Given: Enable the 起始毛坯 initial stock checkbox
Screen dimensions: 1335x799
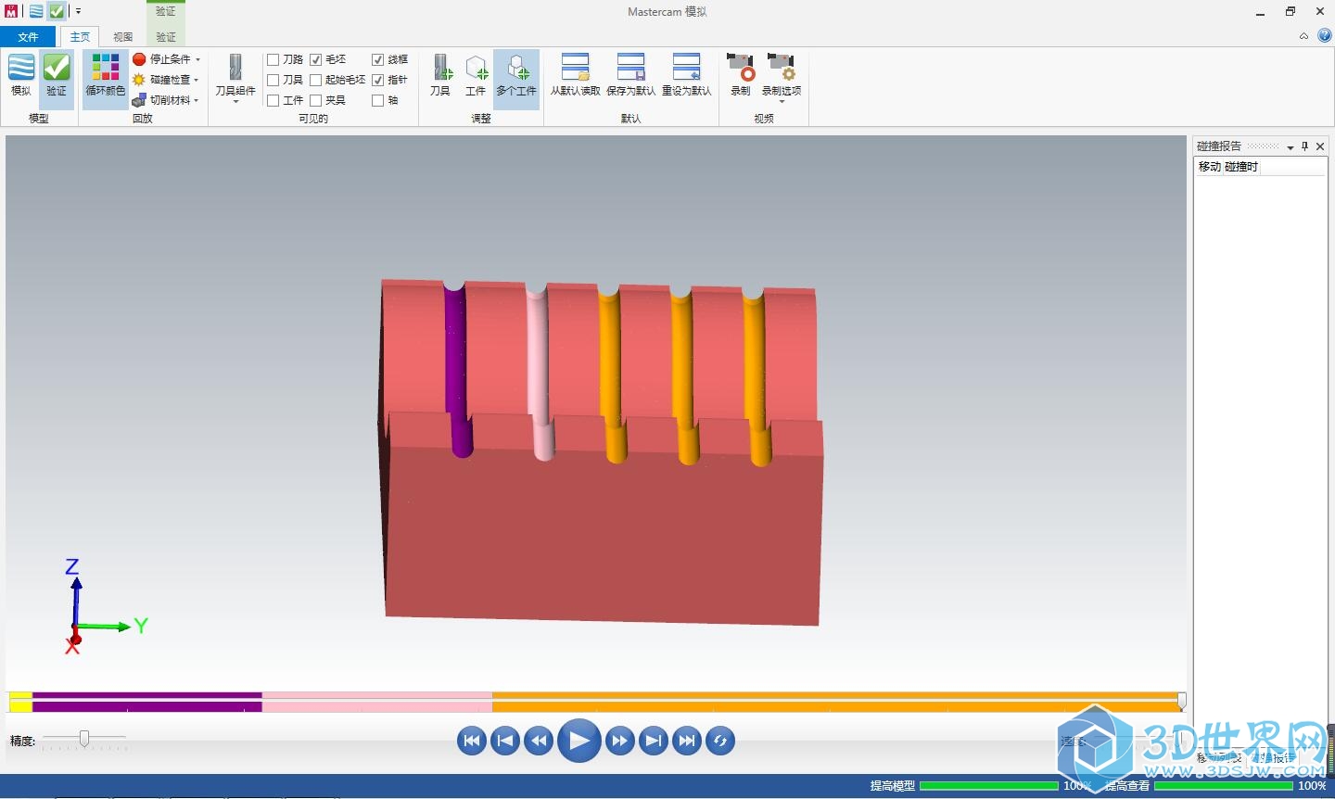Looking at the screenshot, I should (316, 80).
